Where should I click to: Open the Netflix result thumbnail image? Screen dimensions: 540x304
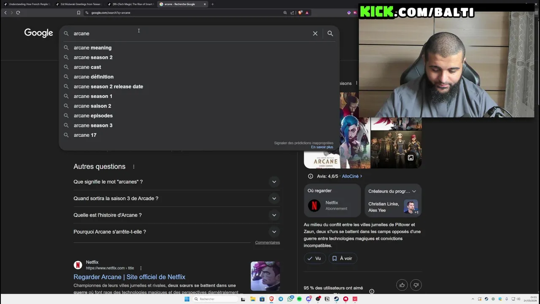click(265, 276)
